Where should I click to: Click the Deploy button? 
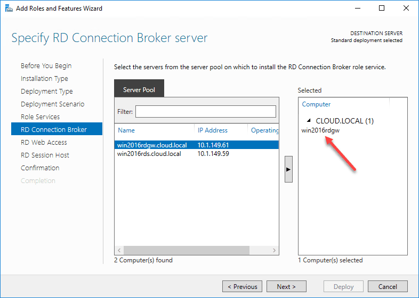(343, 286)
